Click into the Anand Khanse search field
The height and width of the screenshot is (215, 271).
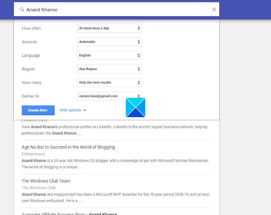(x=117, y=10)
